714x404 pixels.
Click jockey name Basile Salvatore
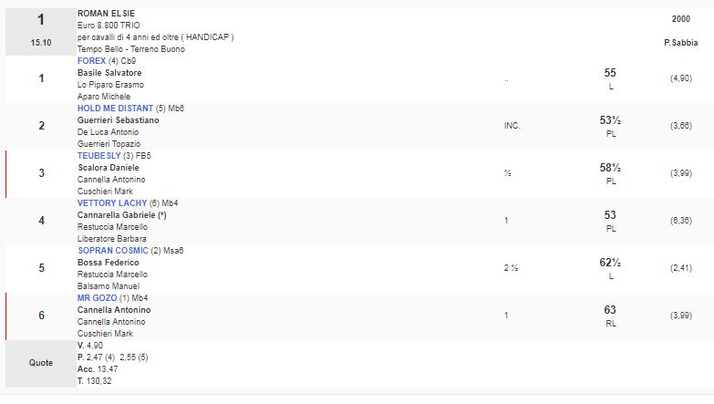tap(109, 72)
